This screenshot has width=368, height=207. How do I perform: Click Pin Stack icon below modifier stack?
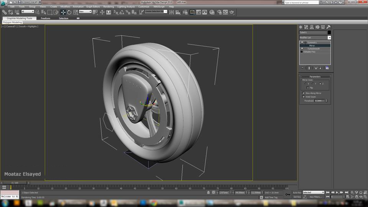click(x=302, y=68)
